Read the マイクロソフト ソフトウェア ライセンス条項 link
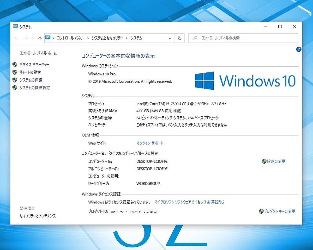 pos(189,202)
